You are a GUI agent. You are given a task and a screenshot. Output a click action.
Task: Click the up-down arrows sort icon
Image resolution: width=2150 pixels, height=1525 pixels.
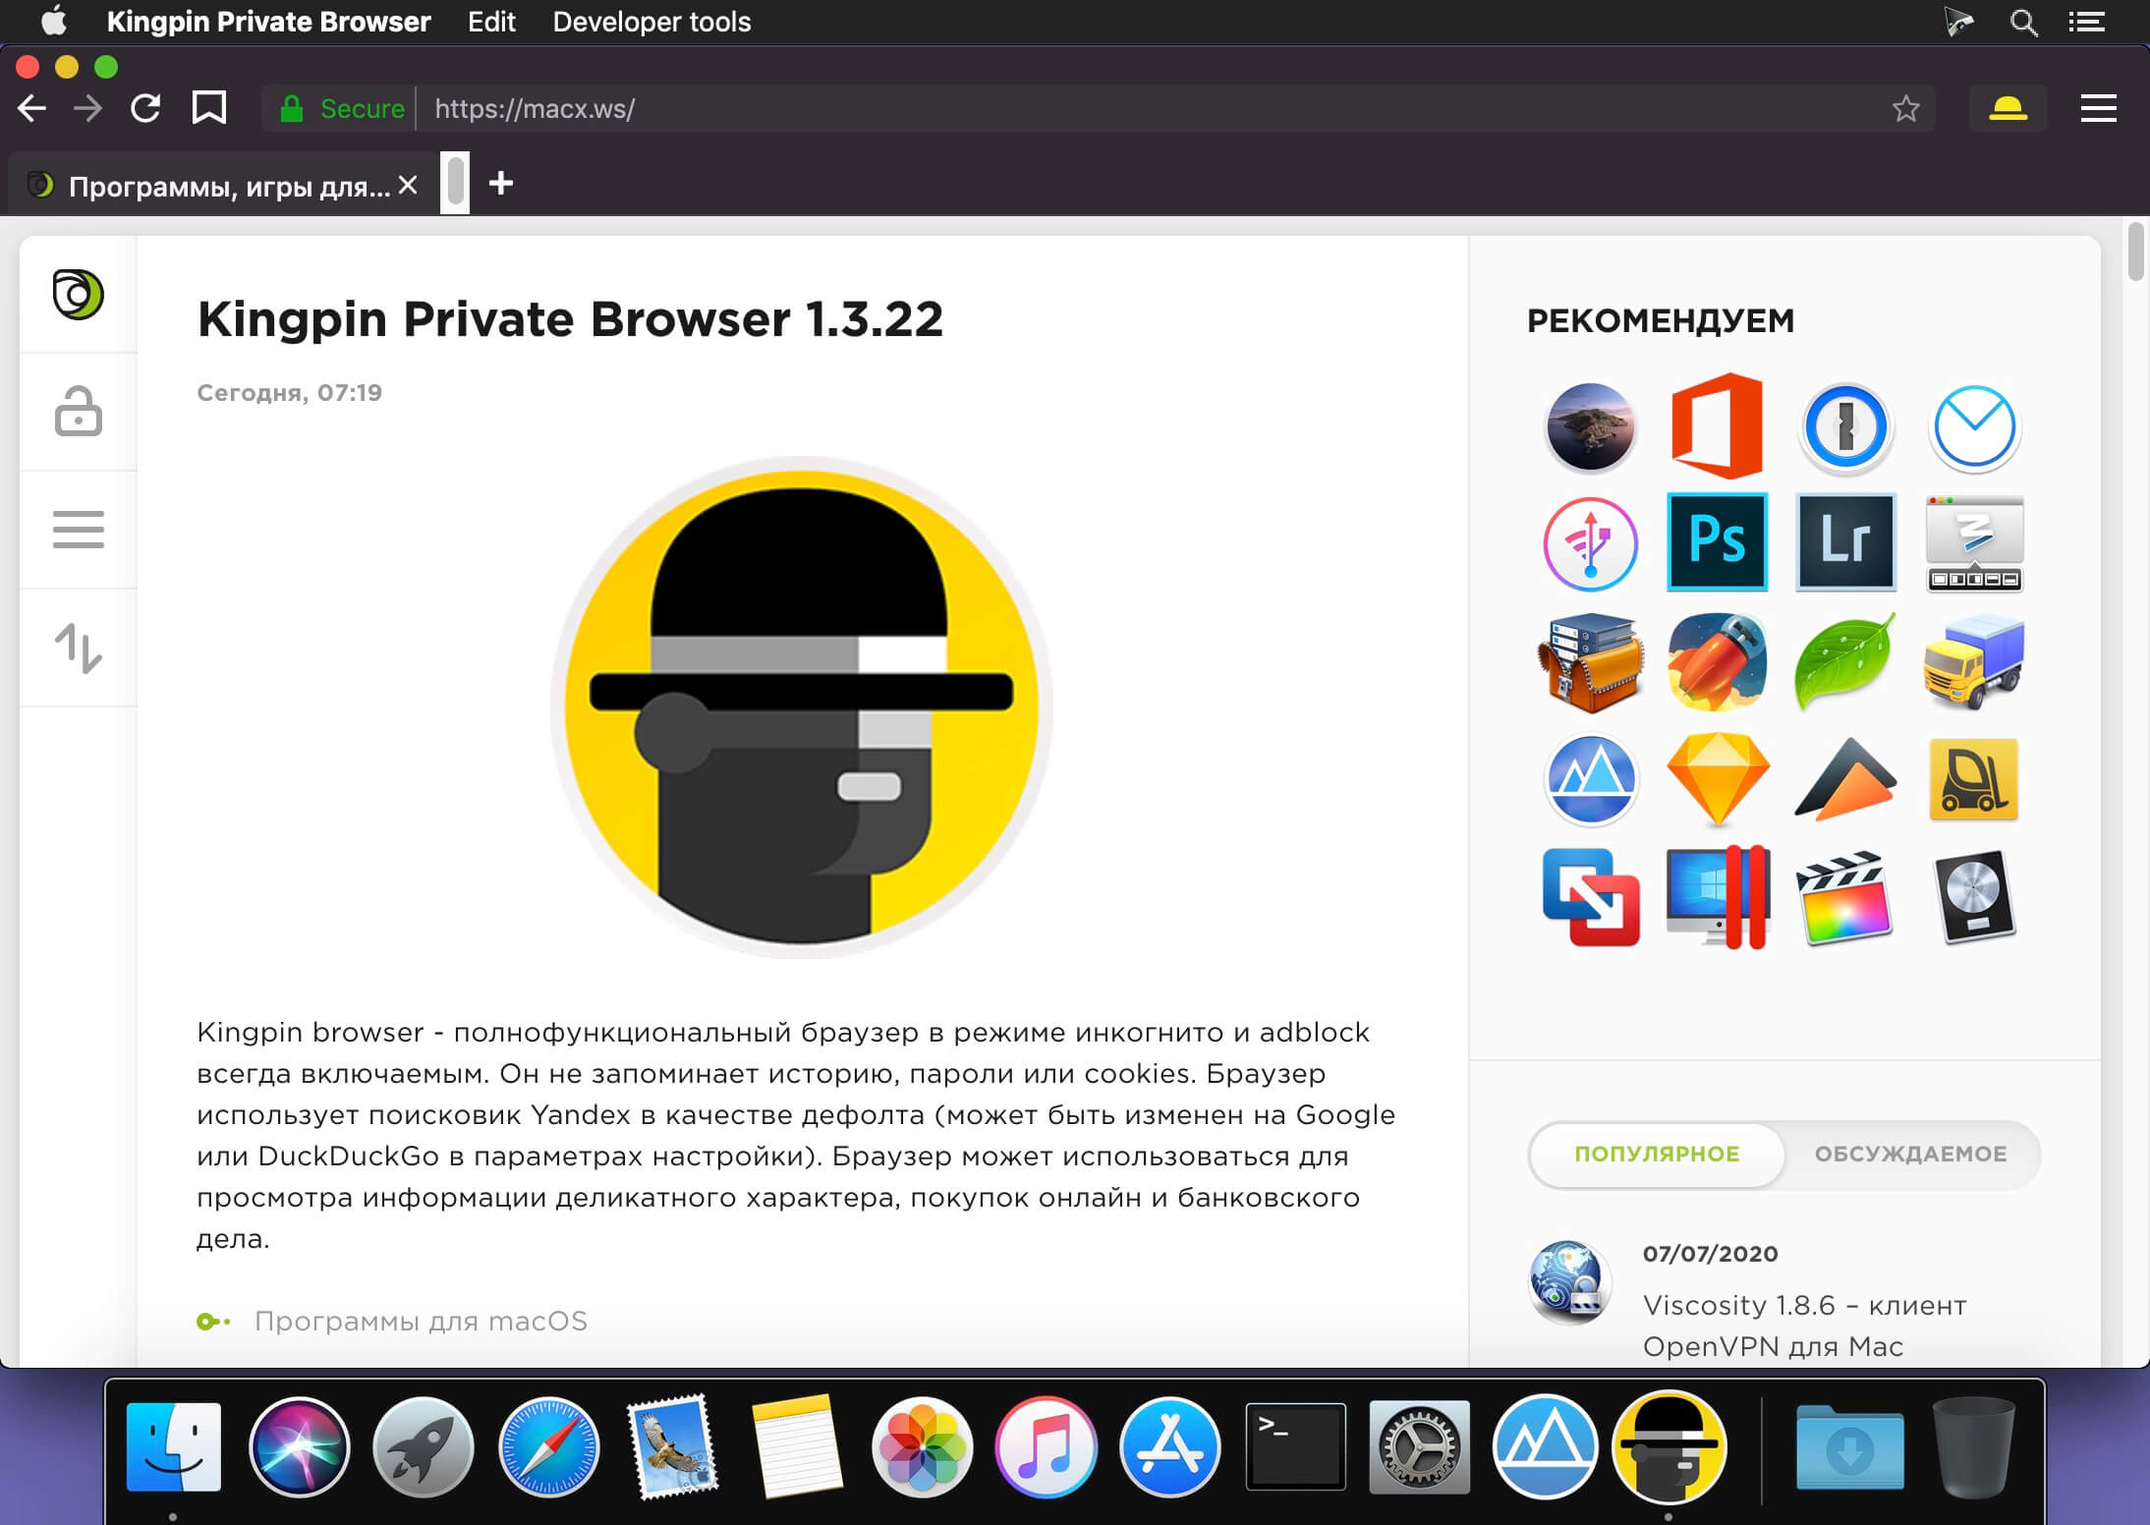pyautogui.click(x=78, y=648)
